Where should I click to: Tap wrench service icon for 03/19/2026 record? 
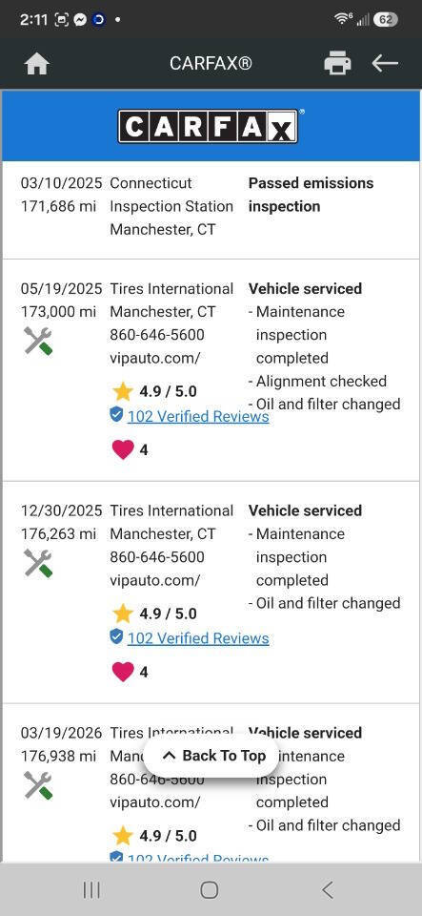(38, 785)
